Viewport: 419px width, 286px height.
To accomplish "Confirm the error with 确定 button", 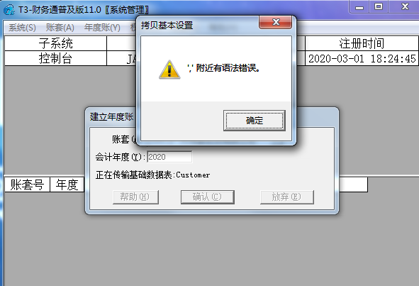I will pyautogui.click(x=255, y=121).
